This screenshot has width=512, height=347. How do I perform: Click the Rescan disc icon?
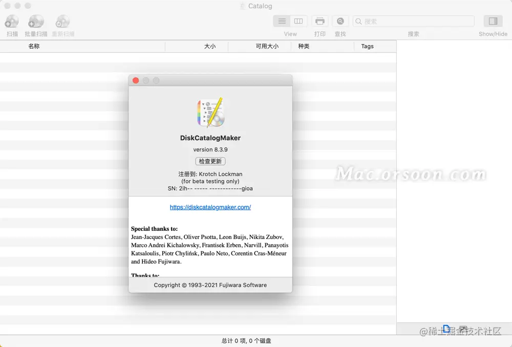(62, 21)
